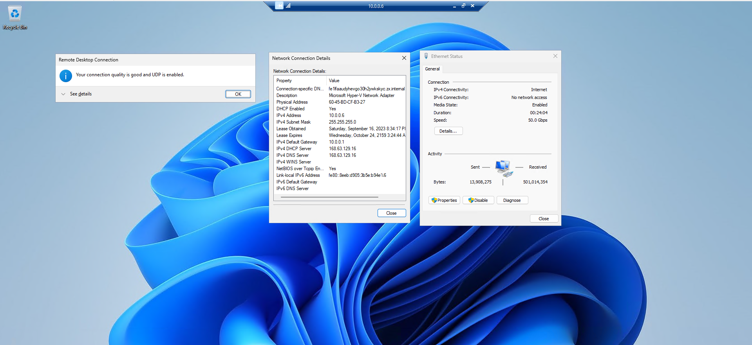This screenshot has height=345, width=752.
Task: Select the IPv4 Subnet Mask row
Action: 340,122
